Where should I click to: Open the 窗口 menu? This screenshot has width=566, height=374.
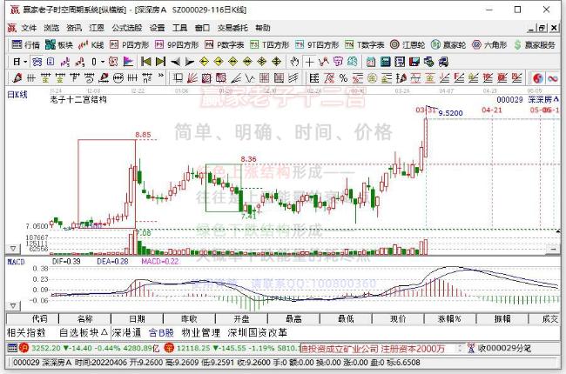202,28
